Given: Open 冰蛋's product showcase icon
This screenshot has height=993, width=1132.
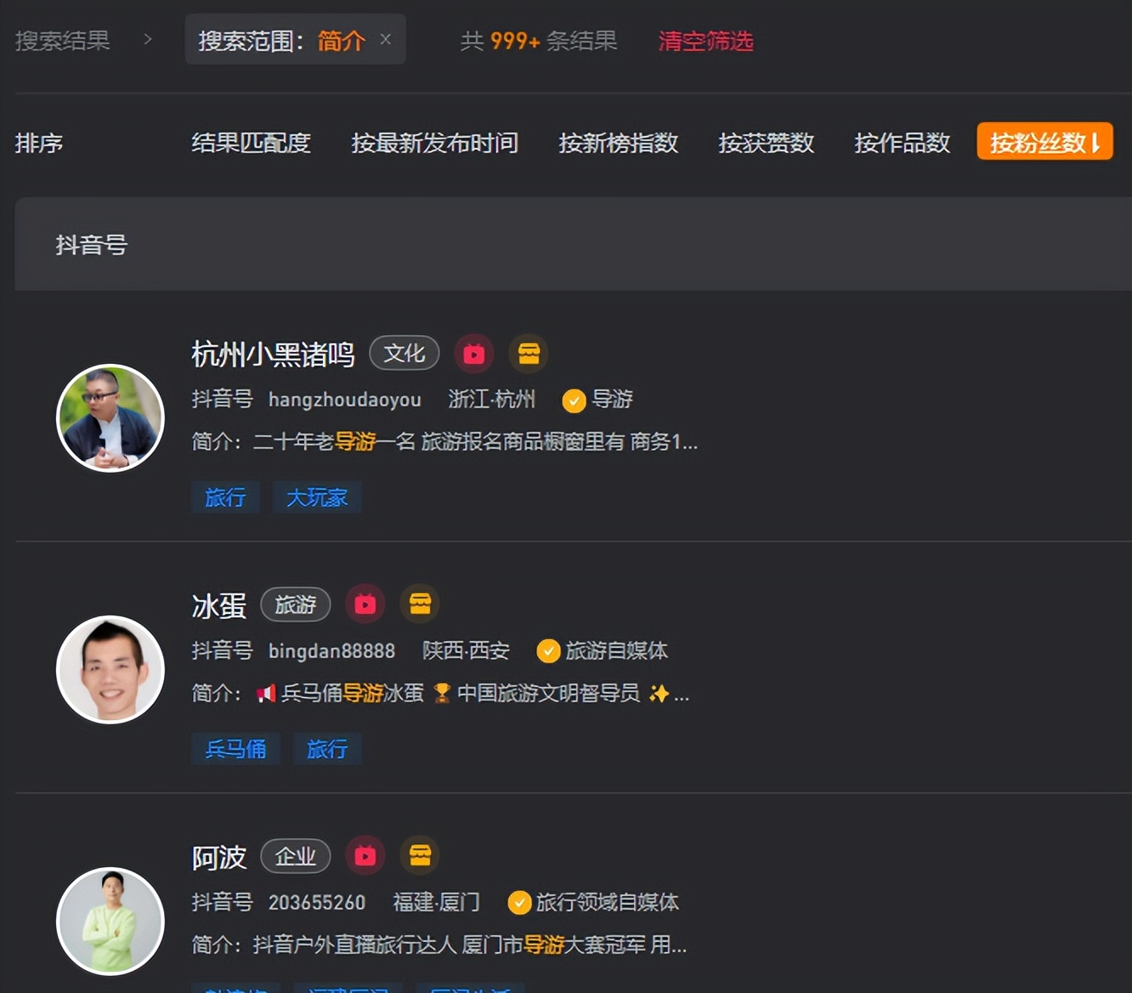Looking at the screenshot, I should pyautogui.click(x=420, y=604).
